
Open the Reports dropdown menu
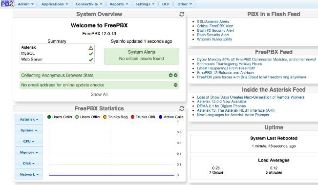point(119,4)
